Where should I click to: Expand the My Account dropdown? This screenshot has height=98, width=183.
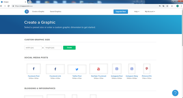(150, 11)
